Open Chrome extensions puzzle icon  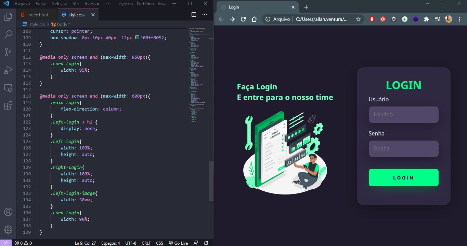tap(426, 19)
